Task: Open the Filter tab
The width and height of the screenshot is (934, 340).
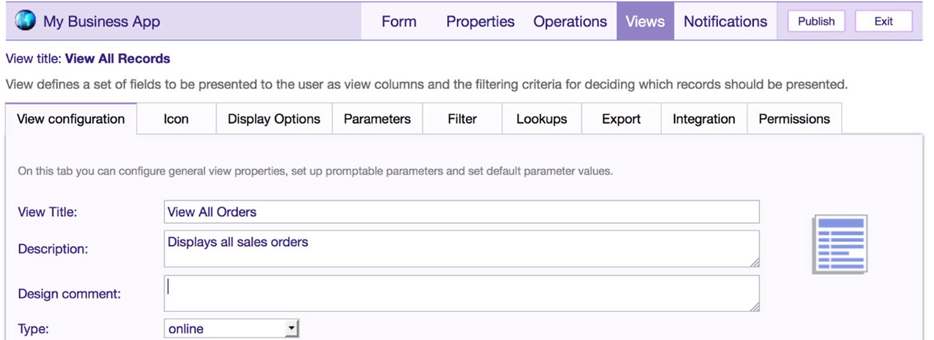Action: [x=462, y=119]
